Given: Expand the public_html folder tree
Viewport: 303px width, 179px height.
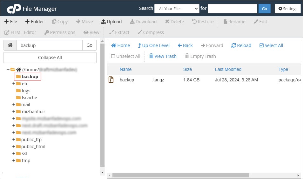Looking at the screenshot, I should coord(14,147).
